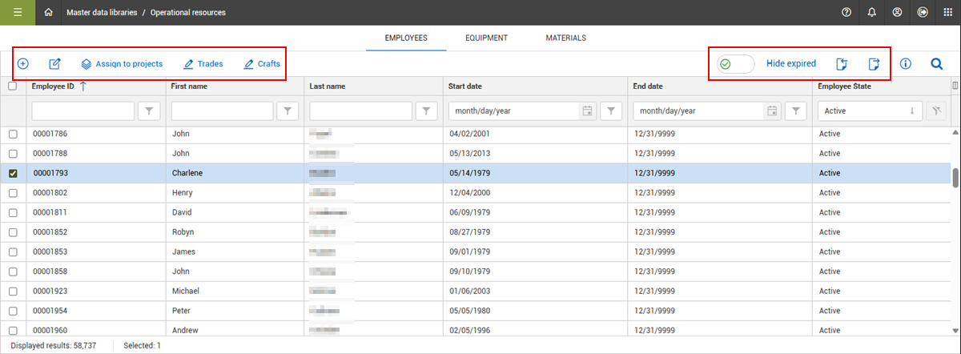Switch to the Materials tab
The image size is (961, 354).
565,38
